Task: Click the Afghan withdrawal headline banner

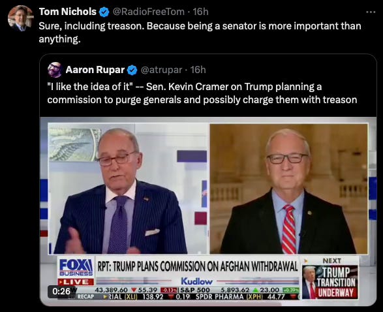Action: [198, 266]
